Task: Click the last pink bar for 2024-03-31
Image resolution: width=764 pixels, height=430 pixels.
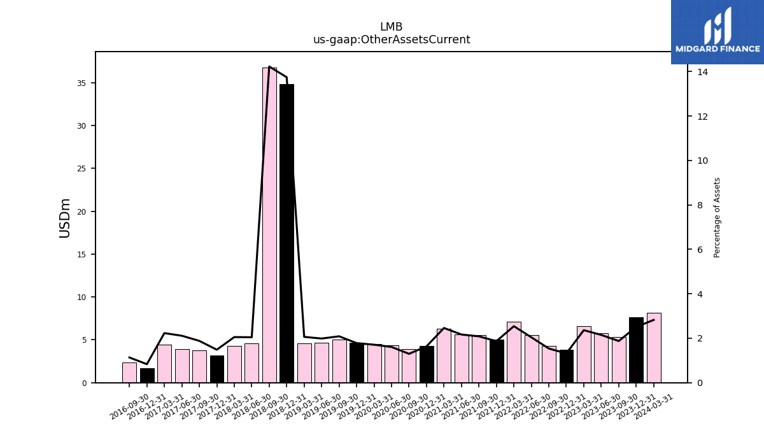Action: click(654, 348)
